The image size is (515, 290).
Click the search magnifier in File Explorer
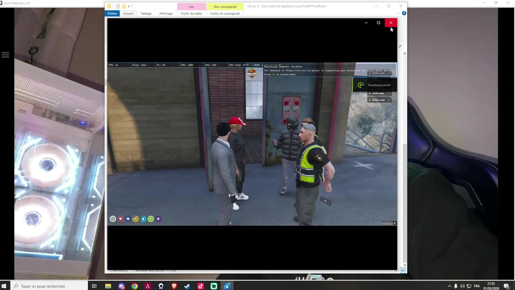click(400, 46)
